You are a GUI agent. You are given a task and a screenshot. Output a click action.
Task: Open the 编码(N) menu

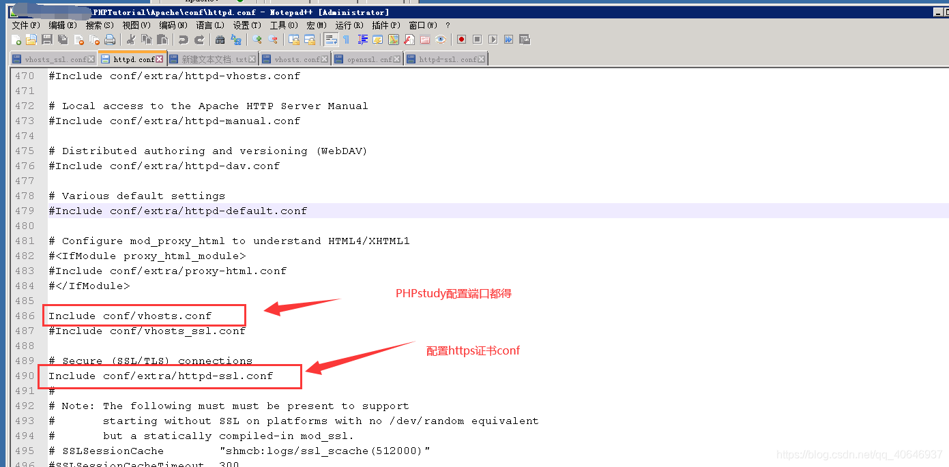[x=173, y=25]
